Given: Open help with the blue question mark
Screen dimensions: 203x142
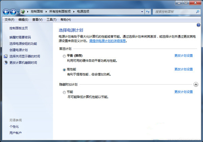Looking at the screenshot, I should [x=198, y=25].
